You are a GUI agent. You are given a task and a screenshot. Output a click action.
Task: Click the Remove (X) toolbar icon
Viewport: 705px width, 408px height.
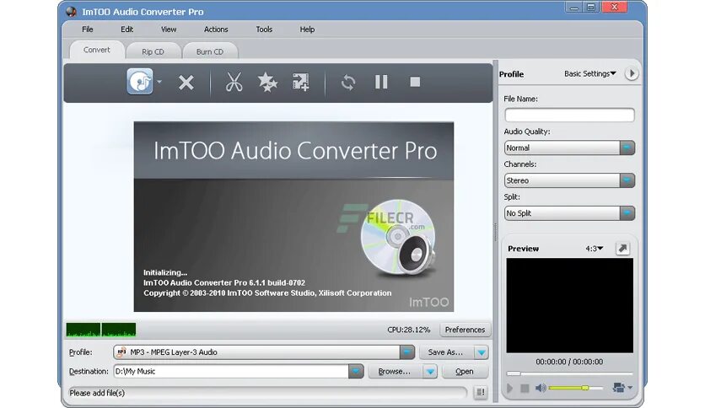186,83
